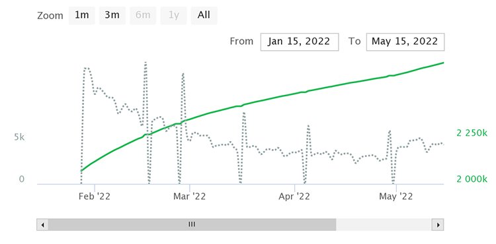The image size is (496, 244).
Task: Click the green 2 250k axis label
Action: [x=472, y=133]
